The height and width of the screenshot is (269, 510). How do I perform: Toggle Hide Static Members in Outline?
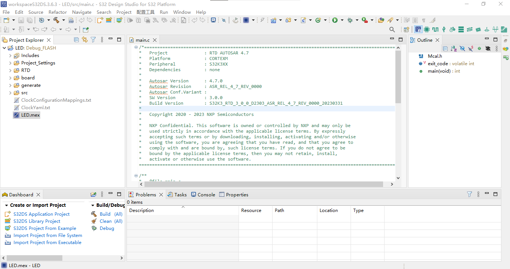click(x=471, y=48)
